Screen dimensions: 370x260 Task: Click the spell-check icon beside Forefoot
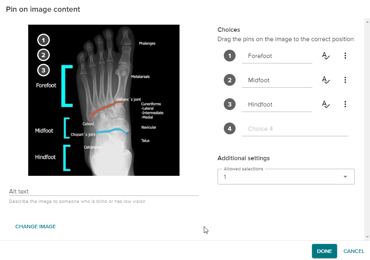coord(326,56)
